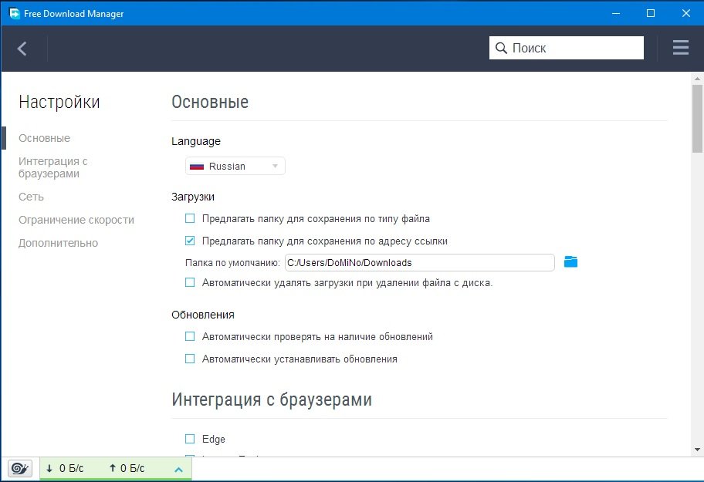704x482 pixels.
Task: Click the Интеграция с браузерами heading
Action: [x=272, y=399]
